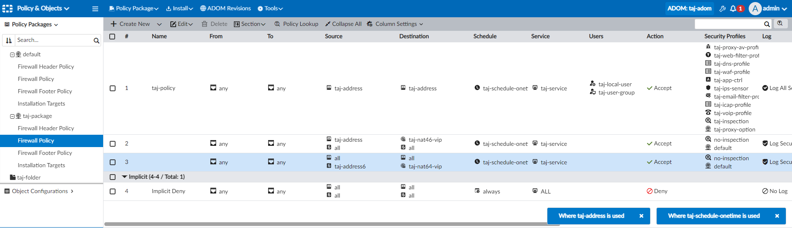This screenshot has width=792, height=228.
Task: Open ADOM Revisions
Action: click(x=225, y=9)
